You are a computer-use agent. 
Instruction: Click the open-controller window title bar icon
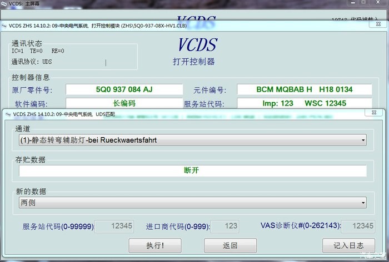(x=5, y=26)
